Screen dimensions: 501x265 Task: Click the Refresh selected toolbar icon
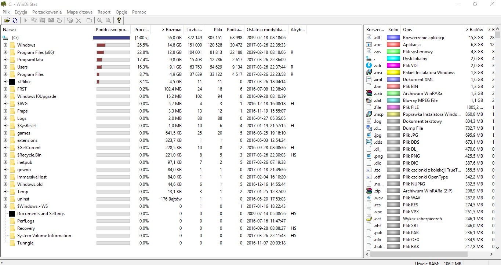[x=59, y=21]
